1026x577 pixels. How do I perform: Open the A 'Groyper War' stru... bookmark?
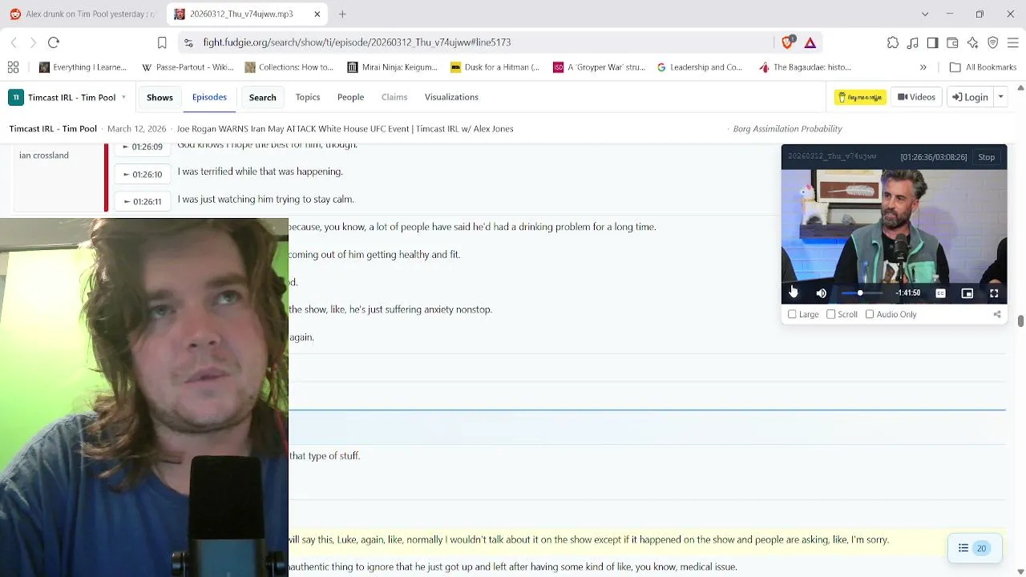click(x=599, y=67)
